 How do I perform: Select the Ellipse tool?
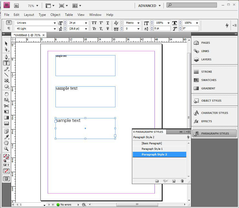point(6,86)
